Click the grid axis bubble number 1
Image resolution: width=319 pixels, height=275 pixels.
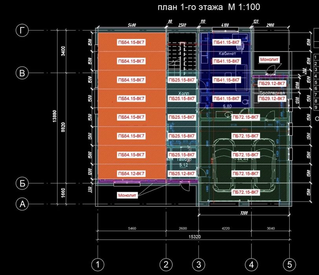(x=98, y=265)
